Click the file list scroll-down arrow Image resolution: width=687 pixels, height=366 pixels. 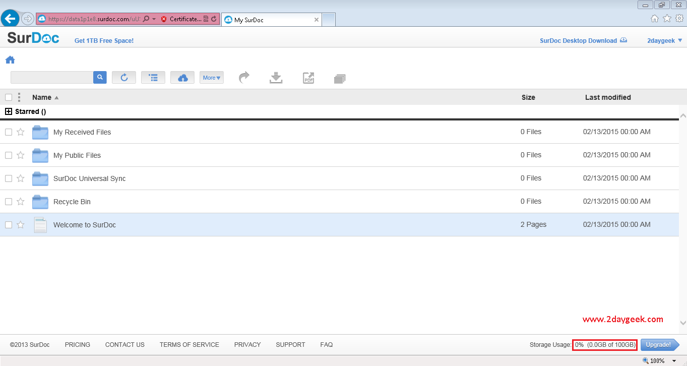pyautogui.click(x=683, y=323)
